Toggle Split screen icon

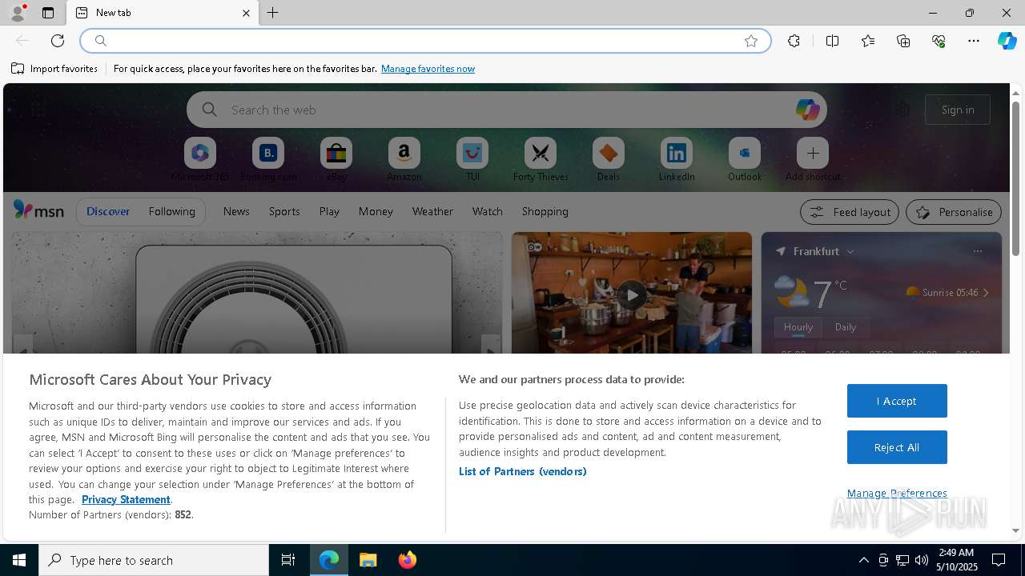tap(832, 41)
